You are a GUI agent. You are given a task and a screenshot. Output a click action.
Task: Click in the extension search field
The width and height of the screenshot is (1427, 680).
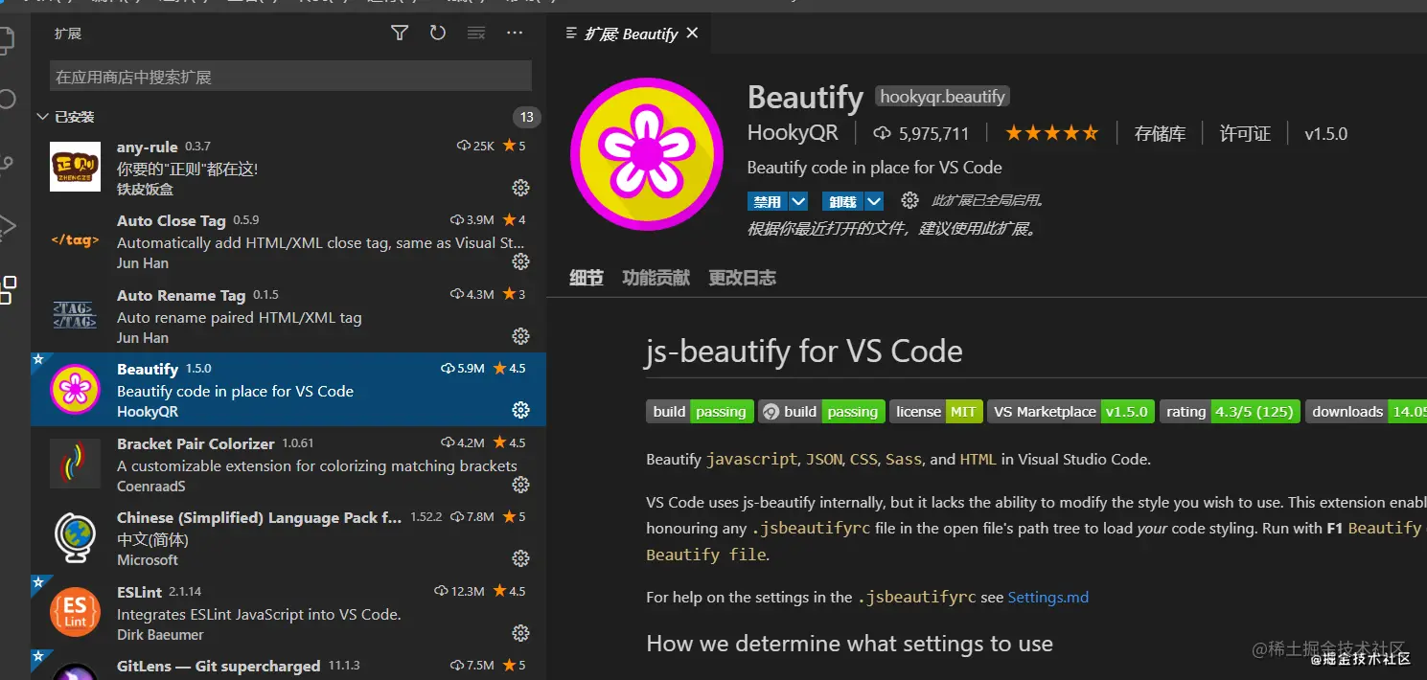click(x=290, y=77)
